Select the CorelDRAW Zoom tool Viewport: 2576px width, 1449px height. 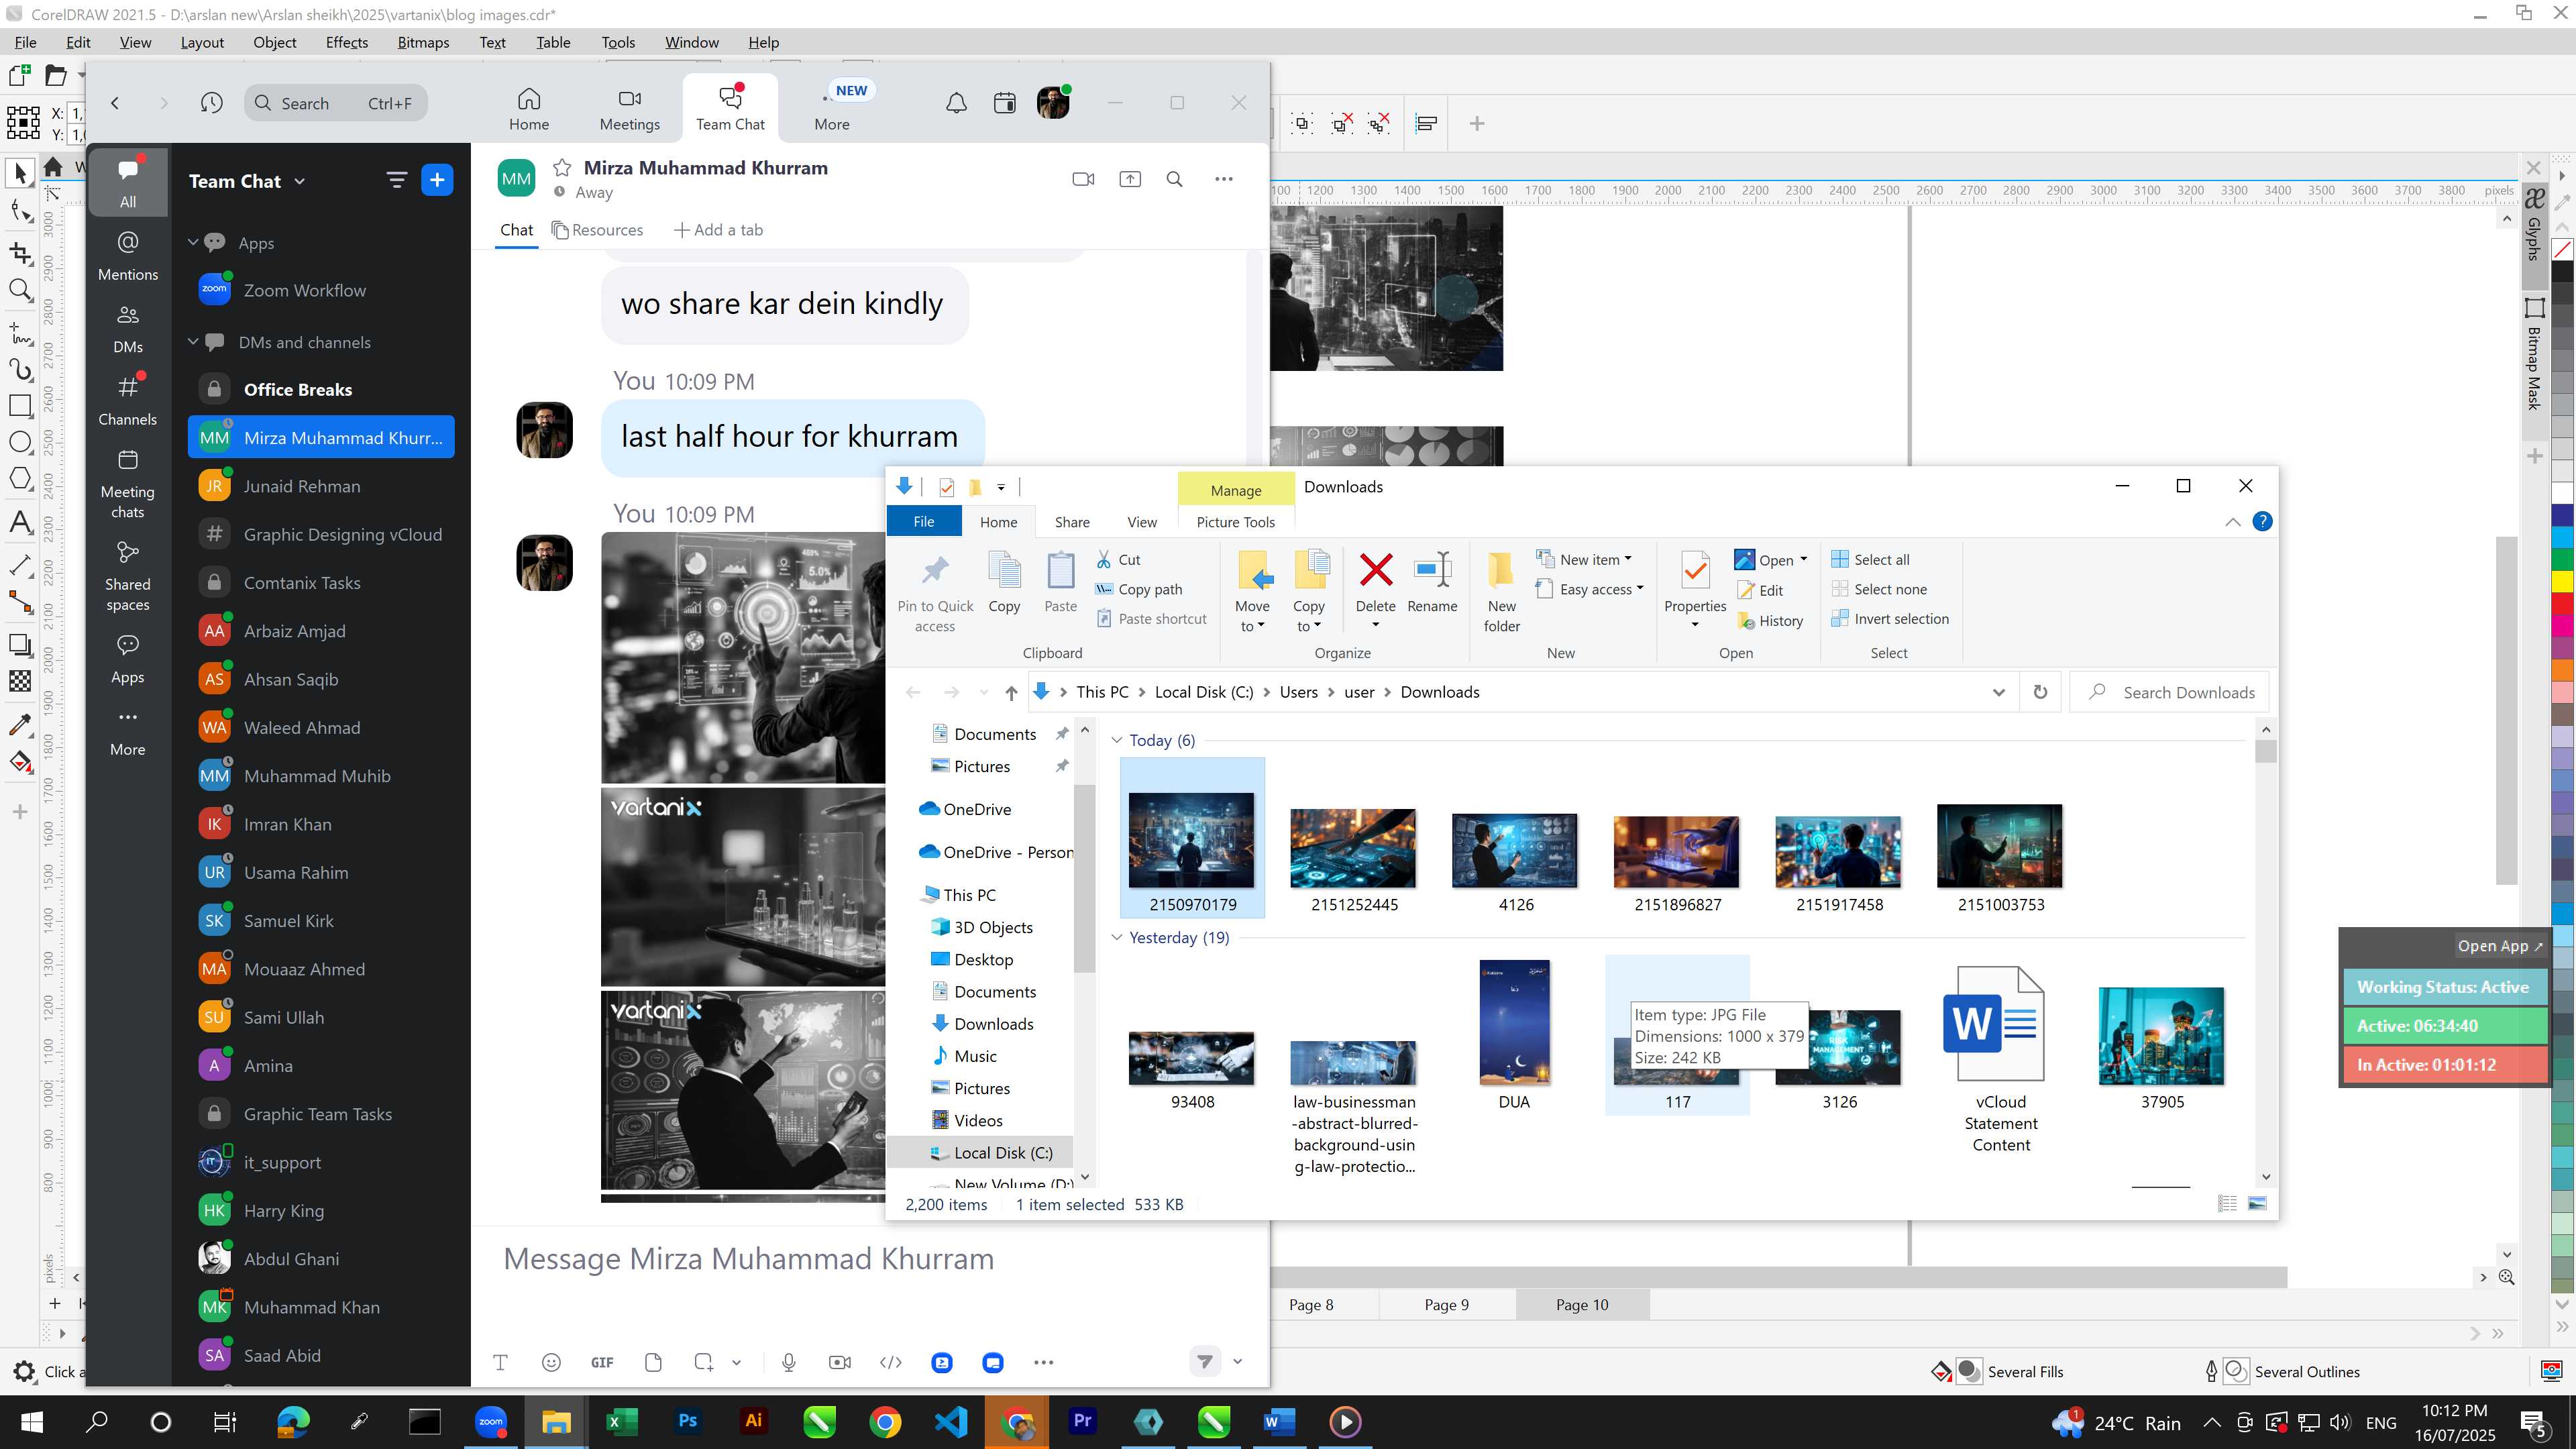[20, 290]
